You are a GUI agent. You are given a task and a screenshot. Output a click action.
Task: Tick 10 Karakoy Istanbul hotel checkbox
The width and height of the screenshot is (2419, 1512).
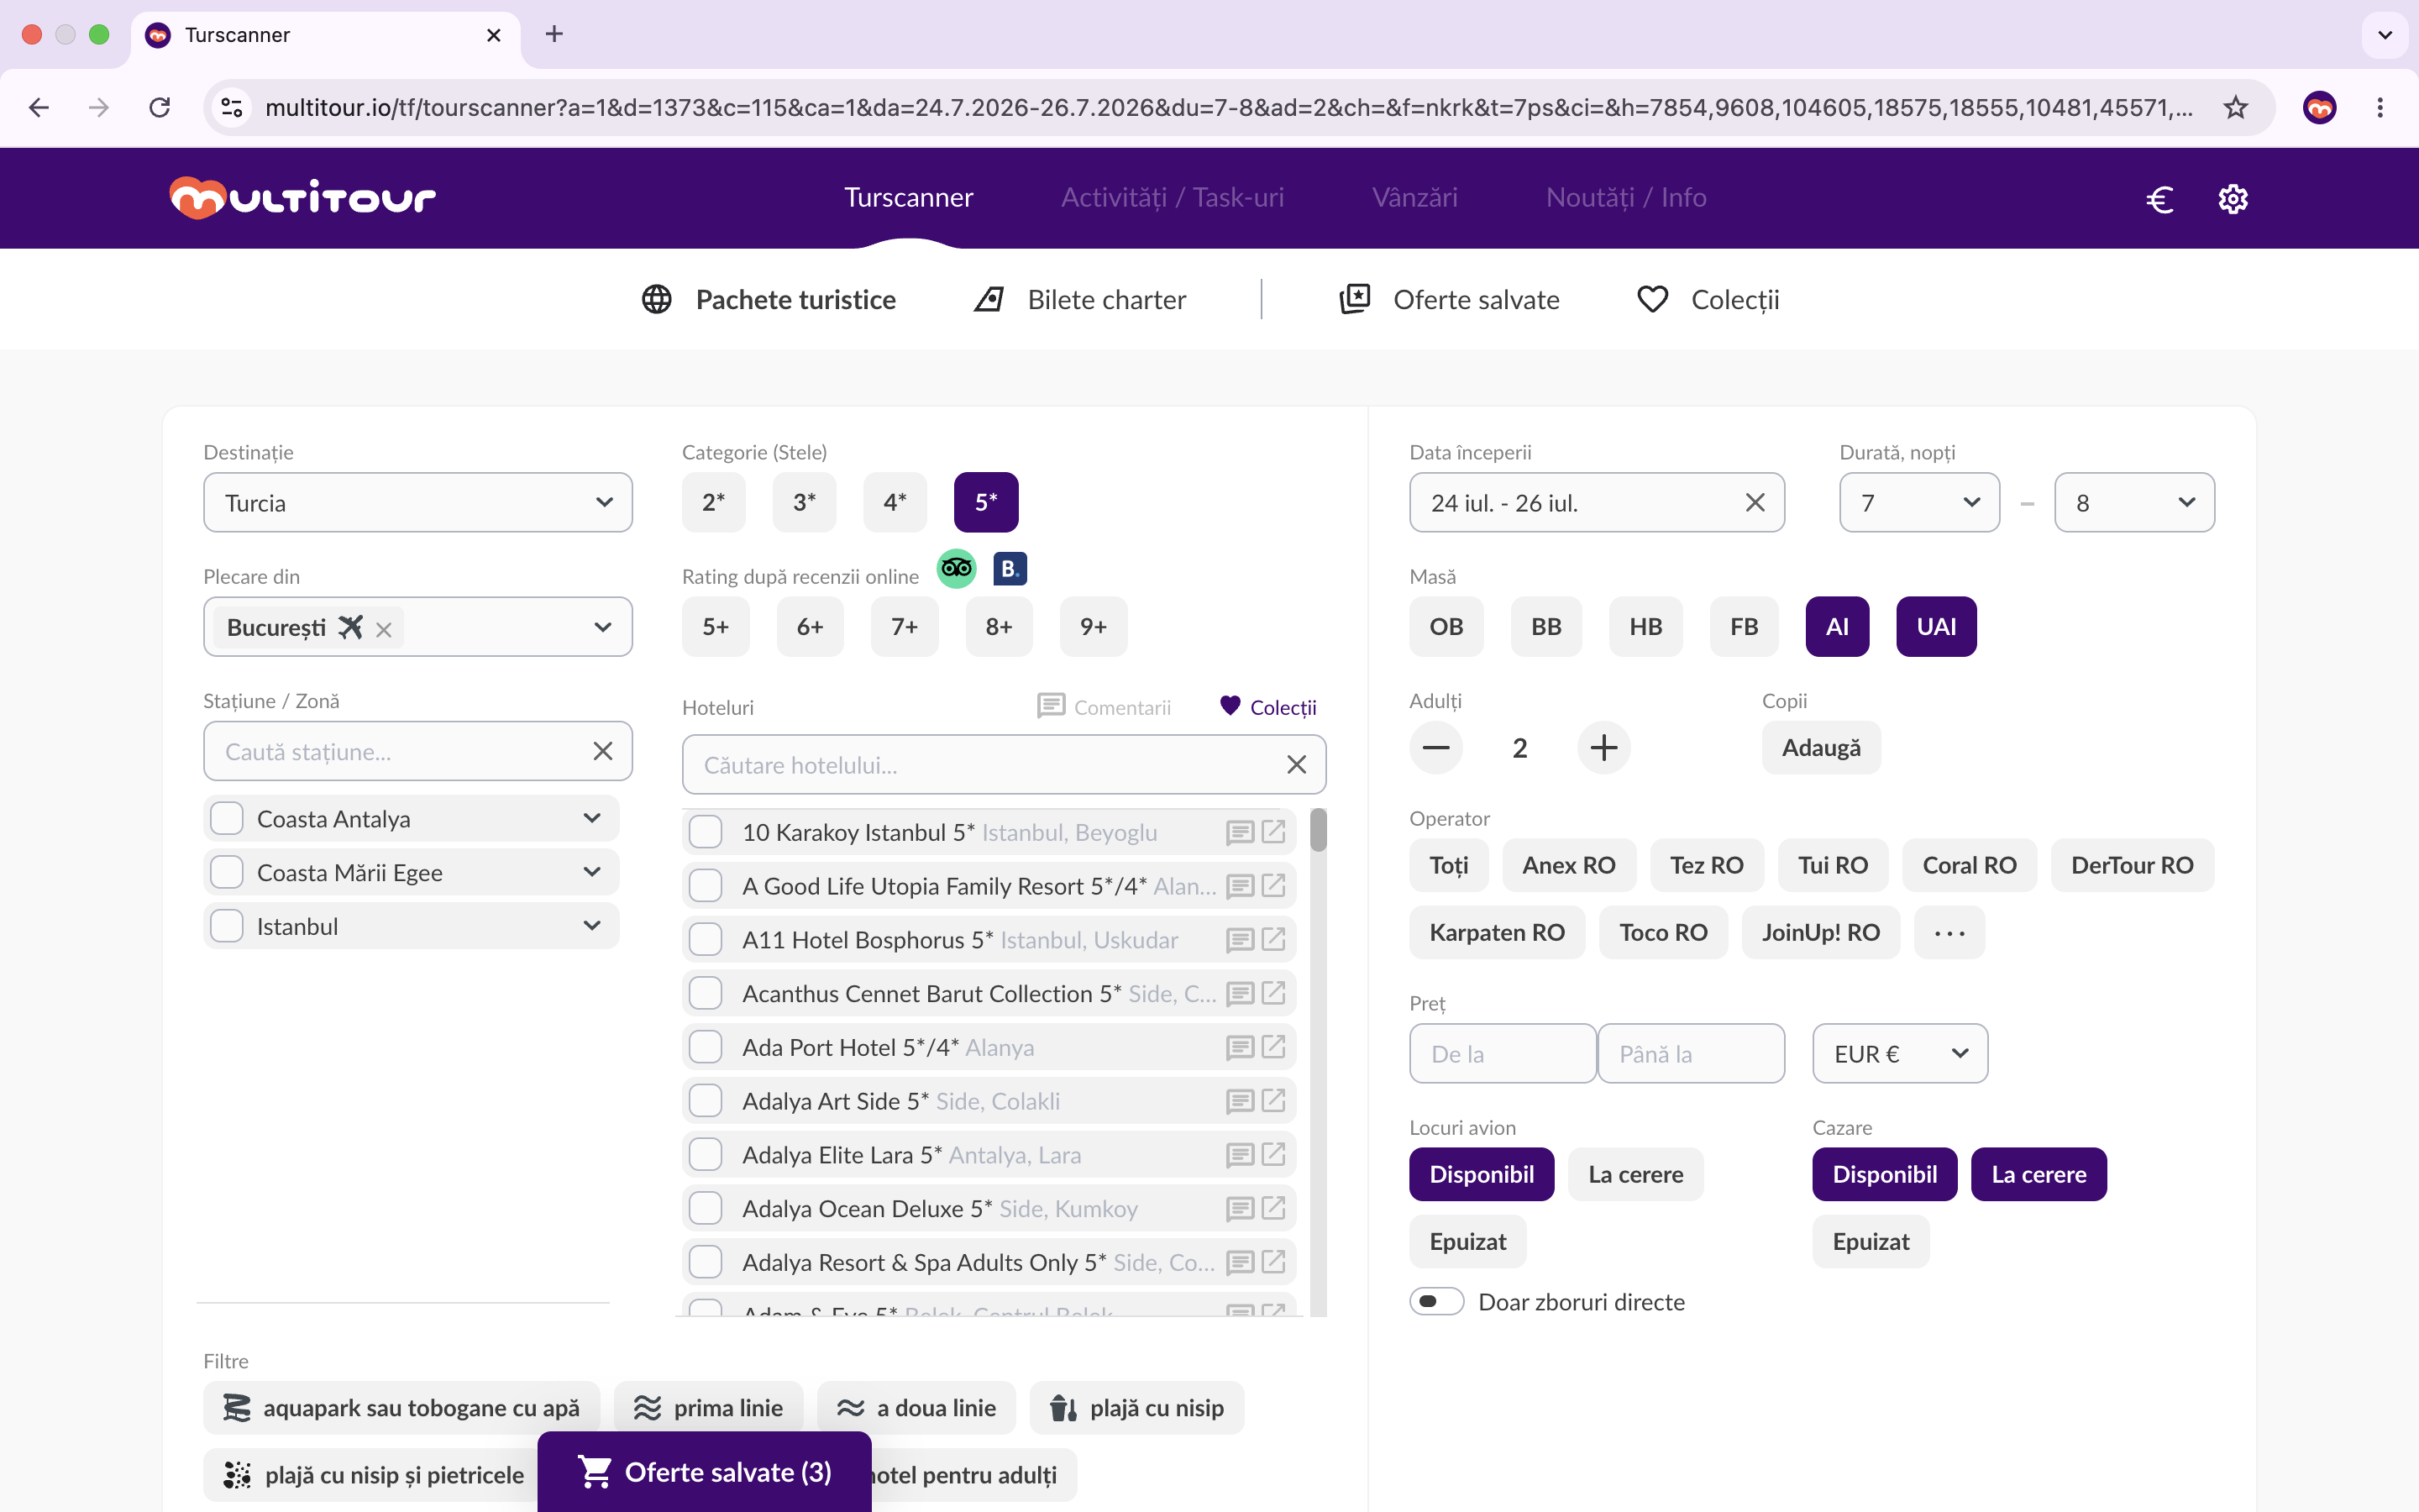tap(706, 832)
